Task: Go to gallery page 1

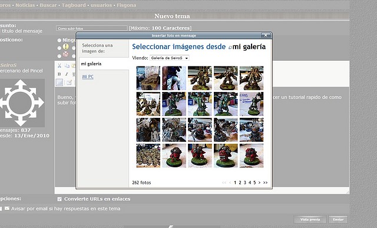Action: [x=235, y=183]
